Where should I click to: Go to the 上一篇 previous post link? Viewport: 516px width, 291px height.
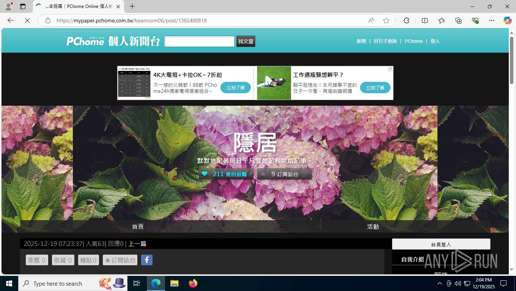point(137,244)
